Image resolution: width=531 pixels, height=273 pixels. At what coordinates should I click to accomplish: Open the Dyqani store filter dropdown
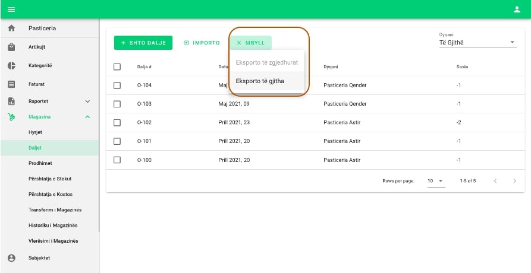(x=477, y=42)
